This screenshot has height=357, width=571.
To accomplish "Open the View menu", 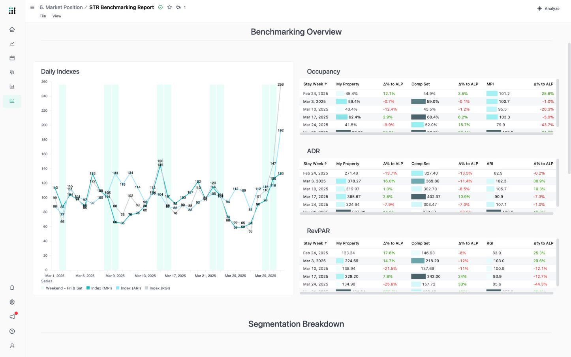I will 57,16.
